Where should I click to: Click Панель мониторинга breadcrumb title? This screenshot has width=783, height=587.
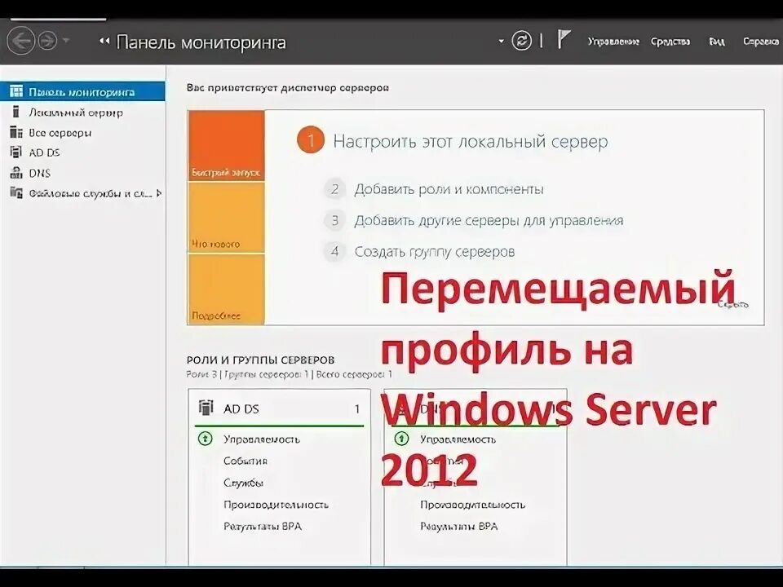pyautogui.click(x=201, y=42)
